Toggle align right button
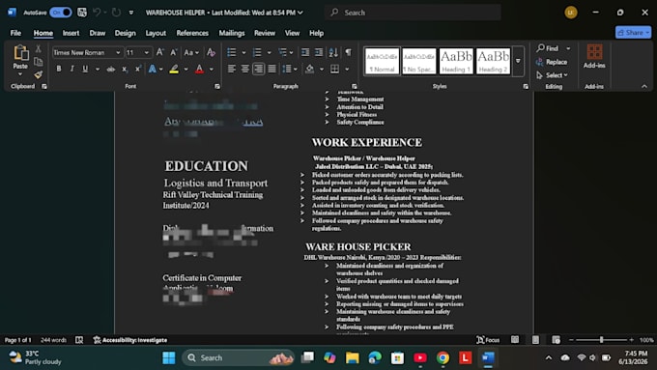 (259, 69)
